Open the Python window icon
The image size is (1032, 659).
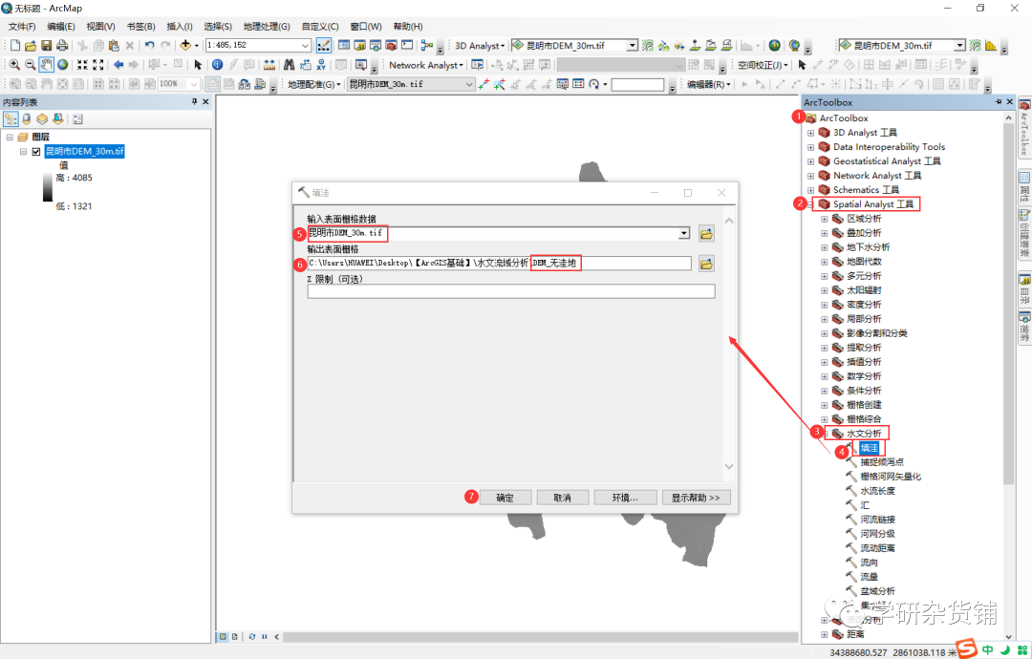pyautogui.click(x=407, y=46)
